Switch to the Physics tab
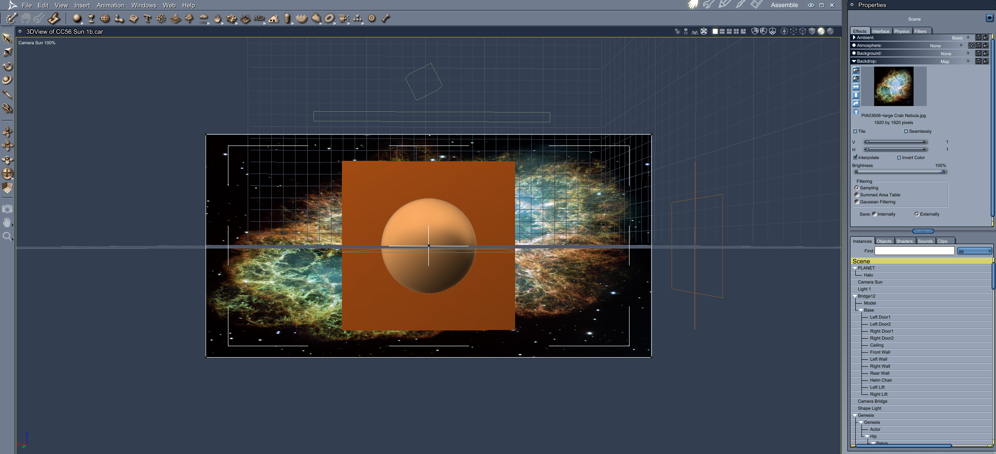 (902, 31)
